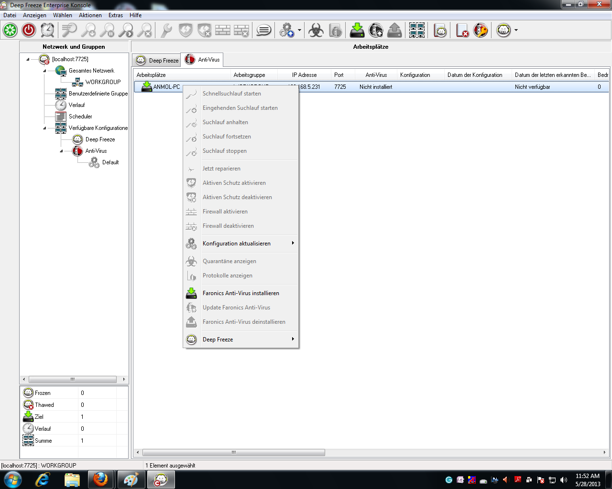
Task: Select the ANMOL-PC workstation row
Action: [x=371, y=87]
